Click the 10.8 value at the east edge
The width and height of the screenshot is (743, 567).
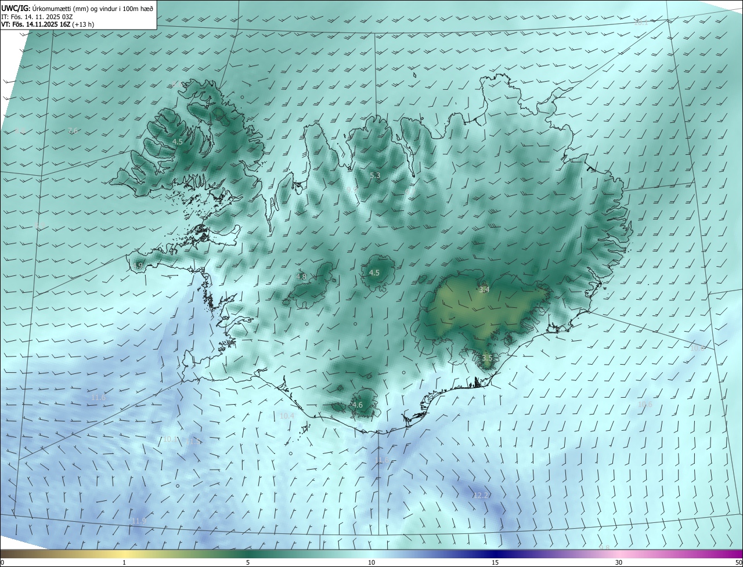(x=697, y=348)
